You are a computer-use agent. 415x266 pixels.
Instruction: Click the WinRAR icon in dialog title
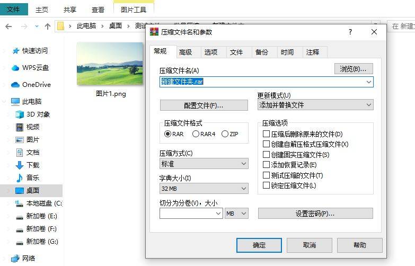[x=154, y=32]
